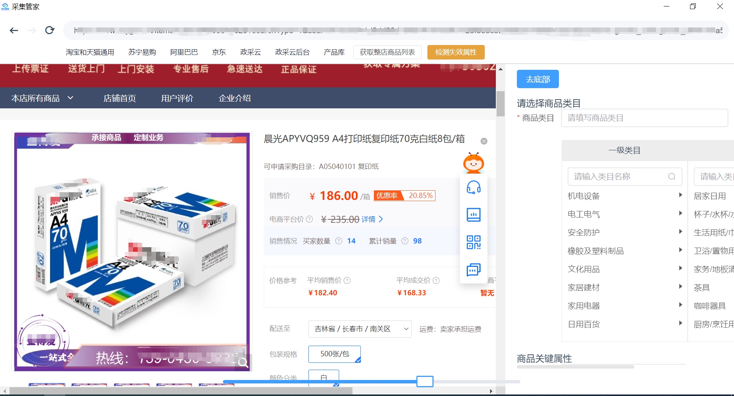Viewport: 734px width, 396px height.
Task: Zoom product image with magnifier icon
Action: click(243, 362)
